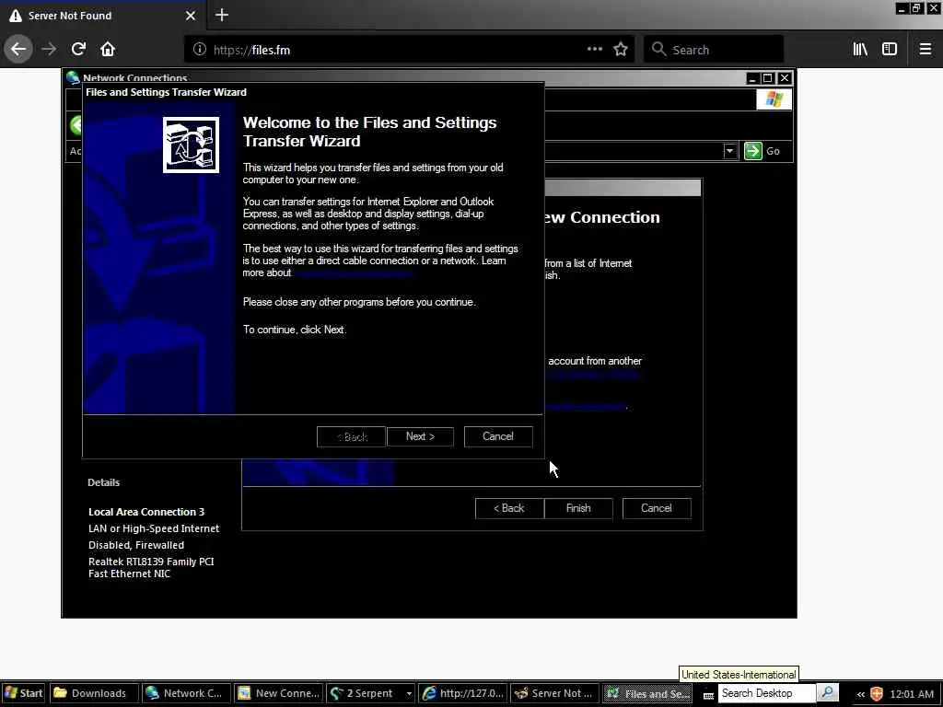
Task: Reload the page with the refresh icon
Action: point(78,50)
